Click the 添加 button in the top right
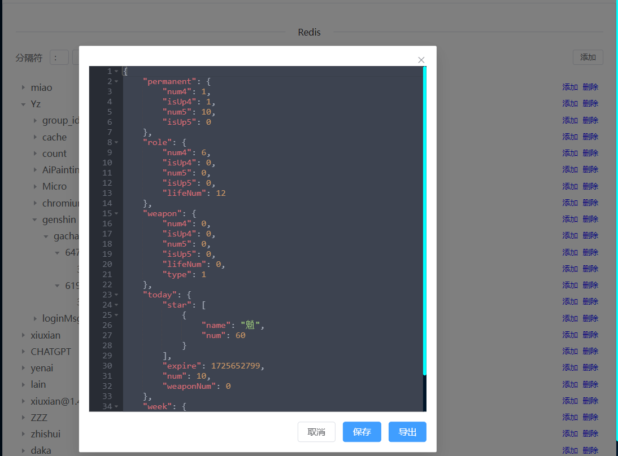Viewport: 618px width, 456px height. [x=587, y=58]
